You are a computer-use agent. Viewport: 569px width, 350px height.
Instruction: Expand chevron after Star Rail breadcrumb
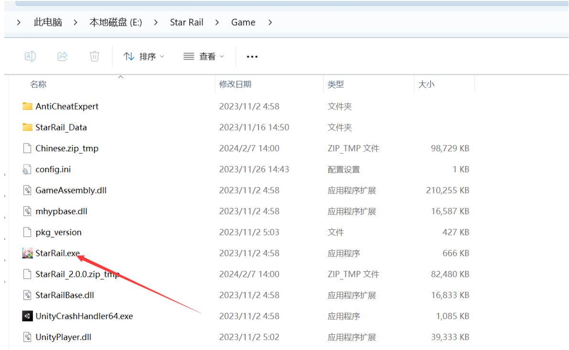click(217, 22)
